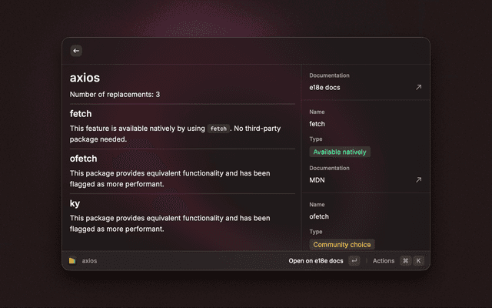Viewport: 492px width, 308px height.
Task: Click the folder icon beside axios footer
Action: pyautogui.click(x=72, y=260)
